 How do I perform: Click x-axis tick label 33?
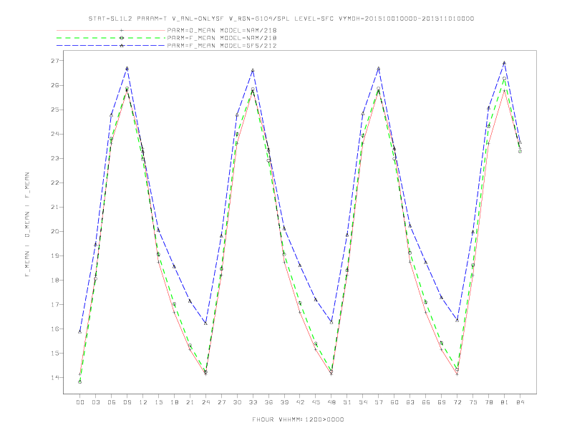coord(253,402)
